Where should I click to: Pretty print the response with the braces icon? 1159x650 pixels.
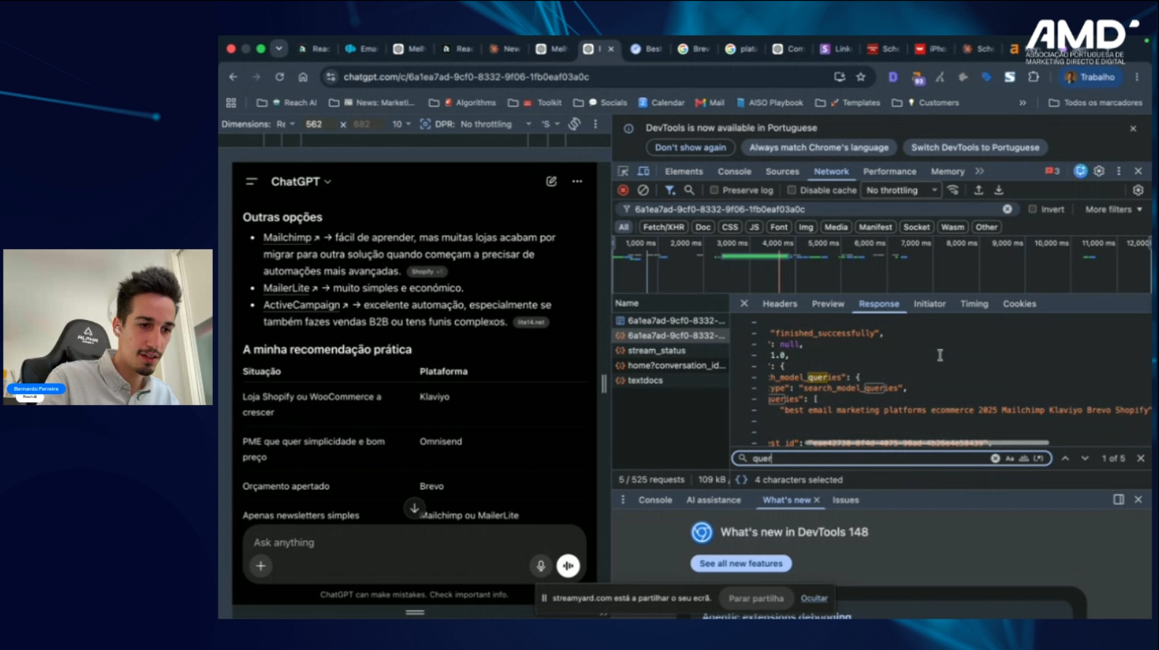pos(741,479)
